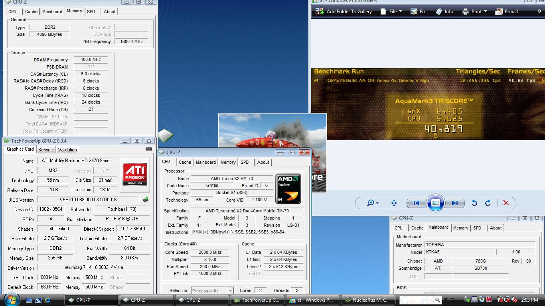The width and height of the screenshot is (545, 306).
Task: Go to previous photo
Action: tap(416, 203)
